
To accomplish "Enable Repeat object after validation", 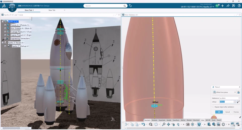I will (x=213, y=107).
